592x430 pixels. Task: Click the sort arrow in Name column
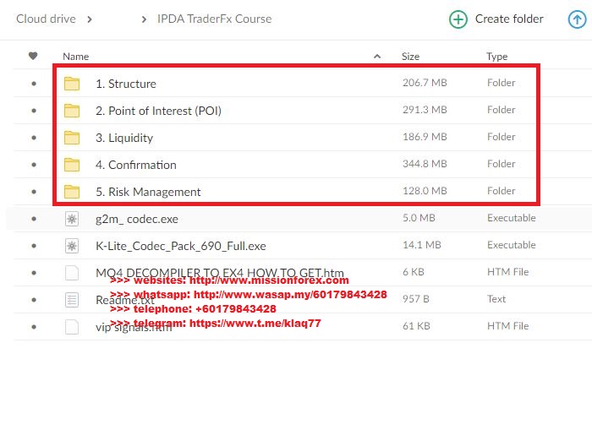[377, 57]
